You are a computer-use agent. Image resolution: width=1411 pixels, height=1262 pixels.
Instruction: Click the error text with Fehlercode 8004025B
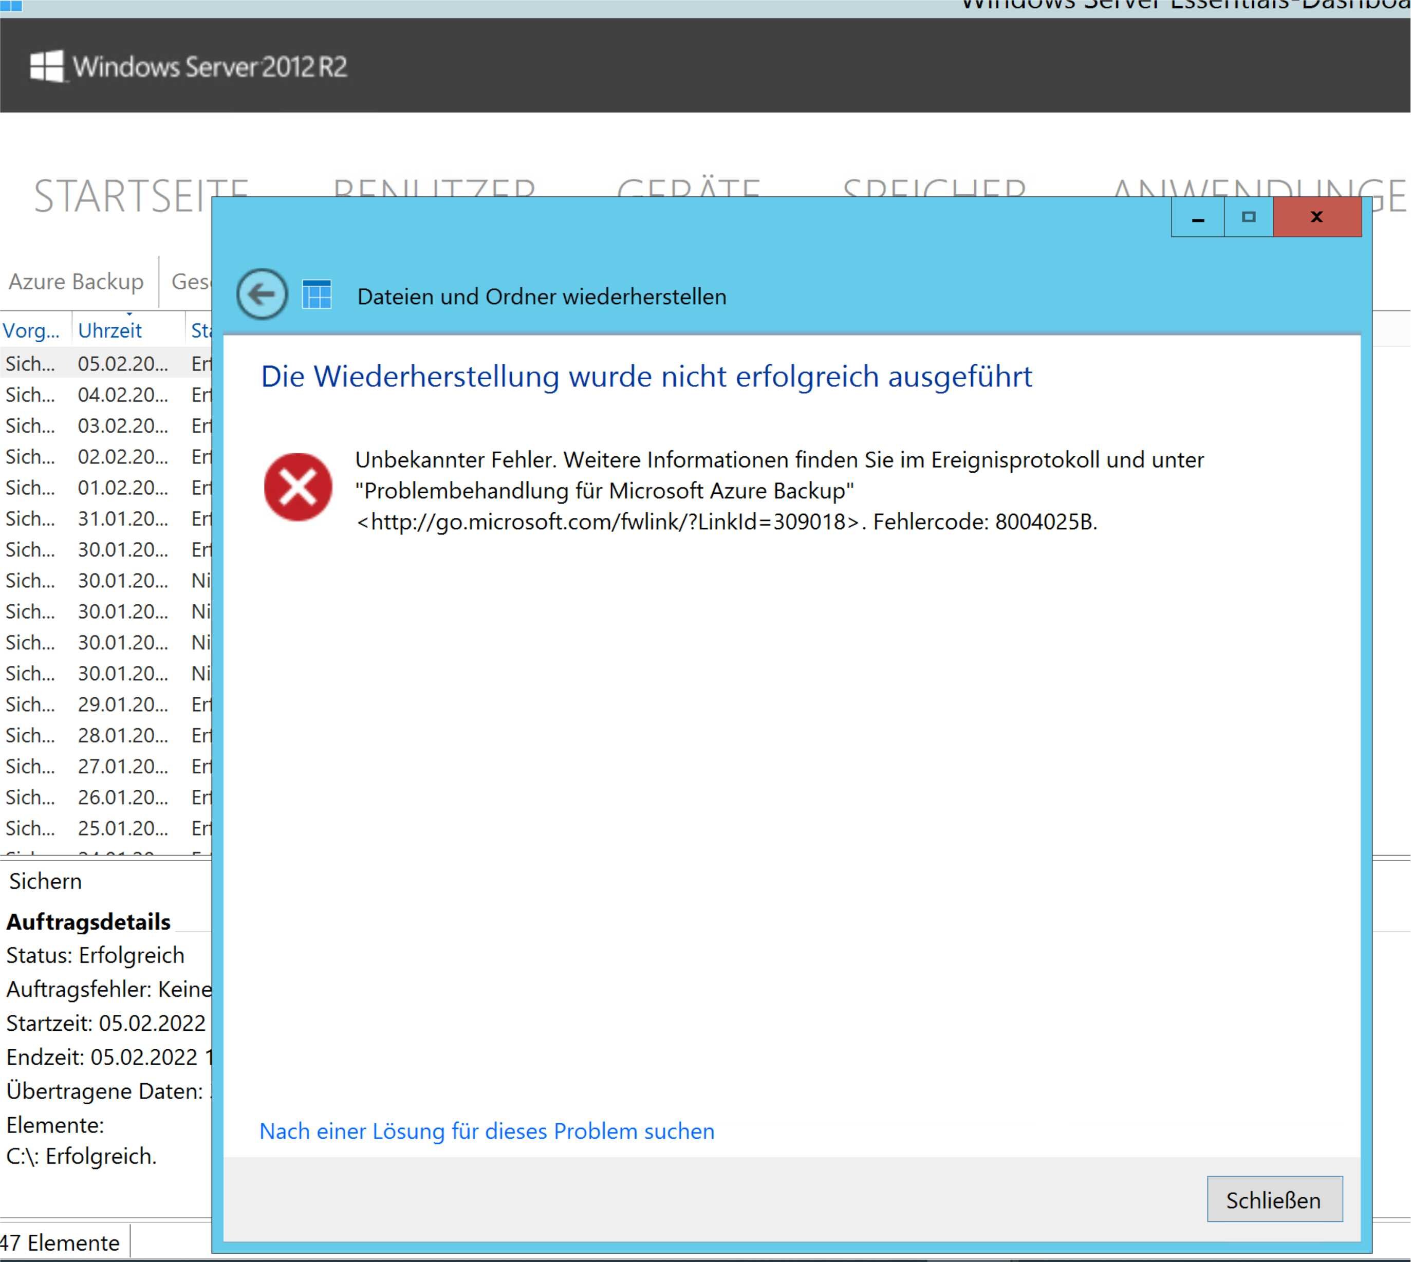[779, 491]
